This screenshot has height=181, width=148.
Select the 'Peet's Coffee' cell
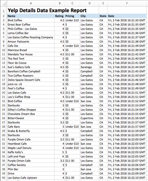(31, 88)
